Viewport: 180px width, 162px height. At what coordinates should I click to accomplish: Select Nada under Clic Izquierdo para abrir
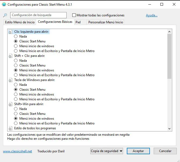[16, 36]
